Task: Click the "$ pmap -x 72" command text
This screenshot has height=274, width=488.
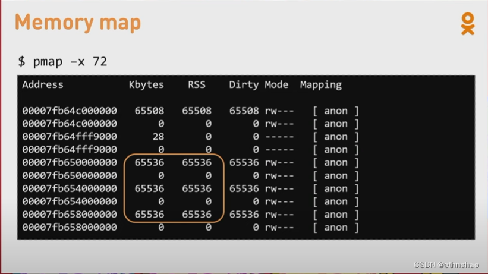Action: [x=62, y=61]
